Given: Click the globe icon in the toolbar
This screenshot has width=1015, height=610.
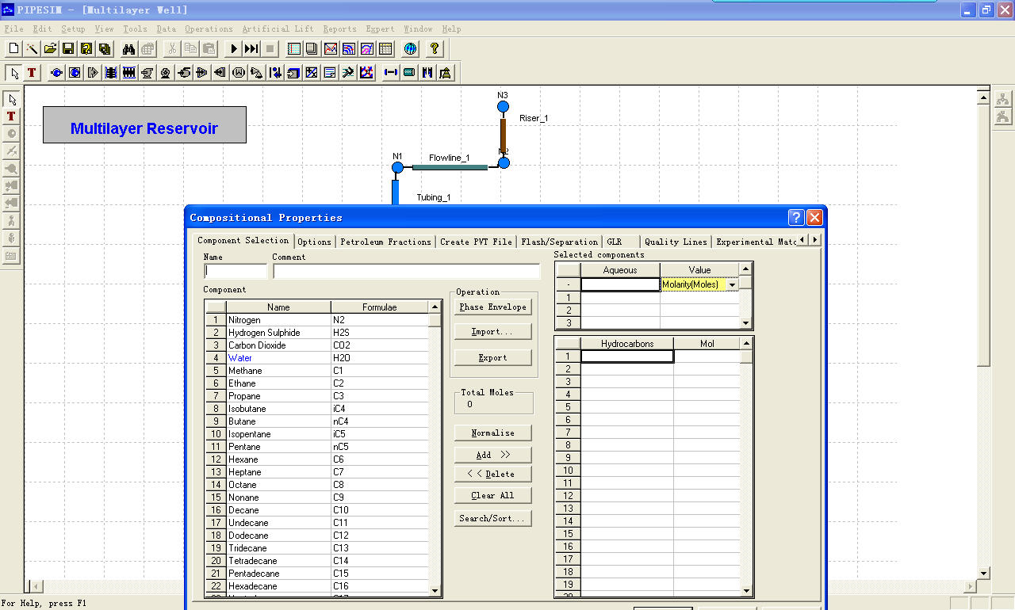Looking at the screenshot, I should [410, 49].
